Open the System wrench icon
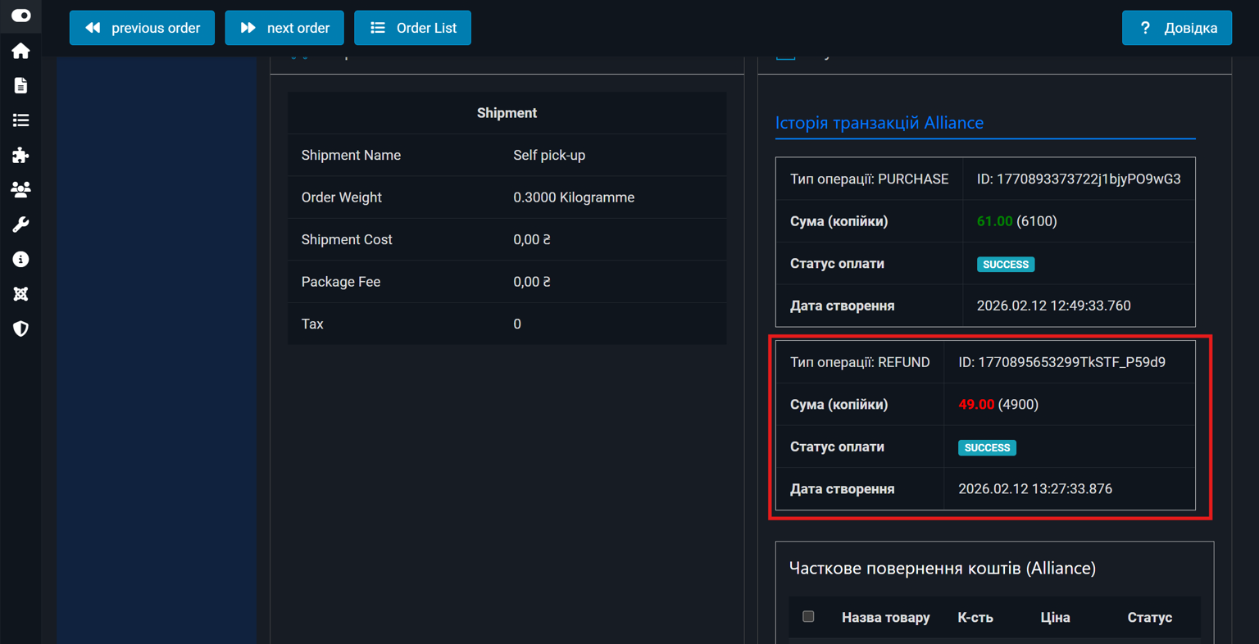1259x644 pixels. [x=20, y=224]
